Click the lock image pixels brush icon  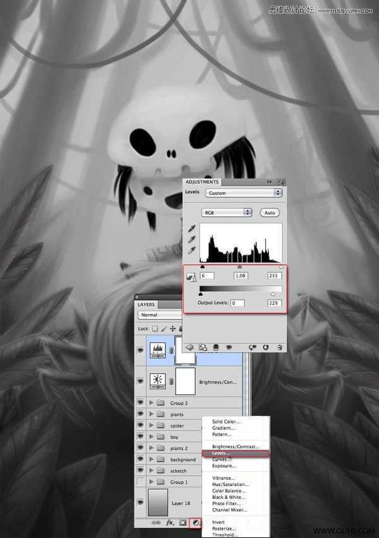click(164, 328)
